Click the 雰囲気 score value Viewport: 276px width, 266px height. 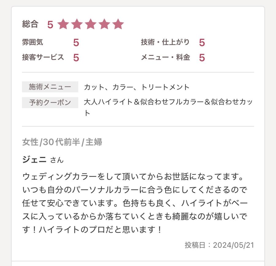click(x=76, y=43)
